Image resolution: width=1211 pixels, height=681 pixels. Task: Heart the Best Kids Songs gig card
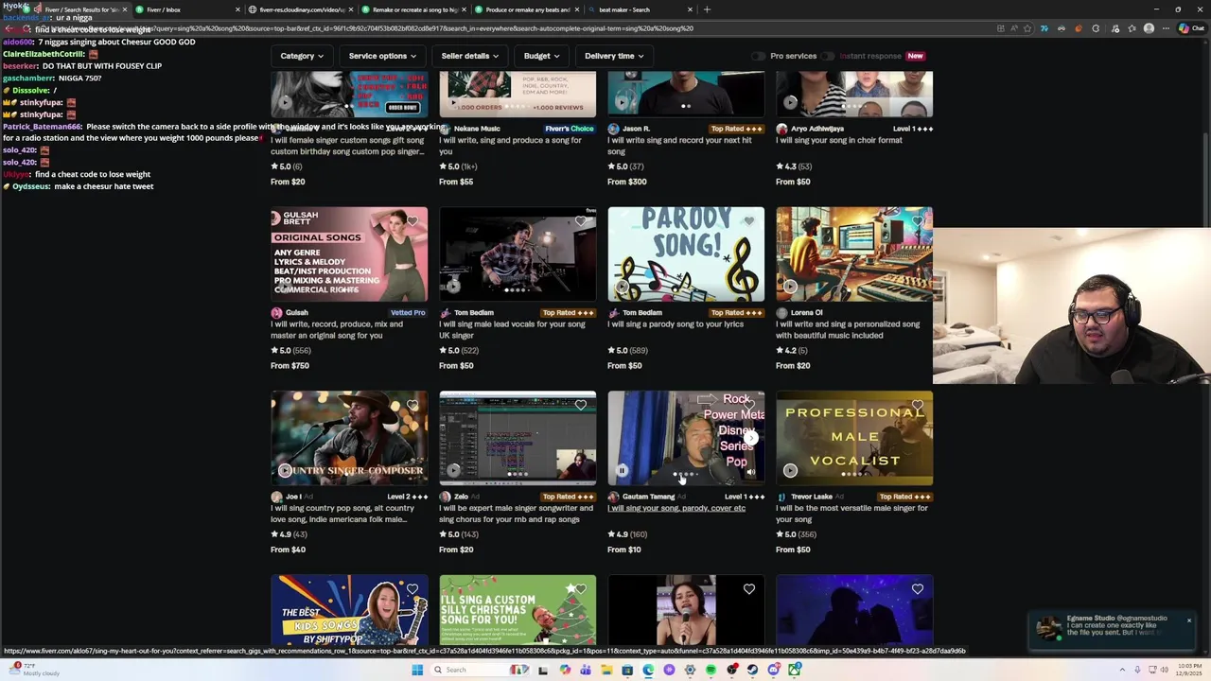[412, 589]
